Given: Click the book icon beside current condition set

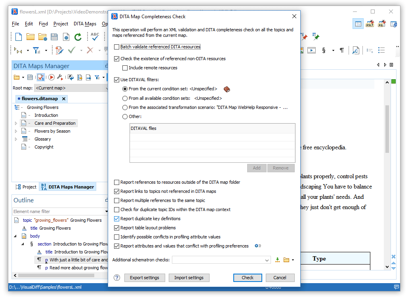Looking at the screenshot, I should click(227, 89).
